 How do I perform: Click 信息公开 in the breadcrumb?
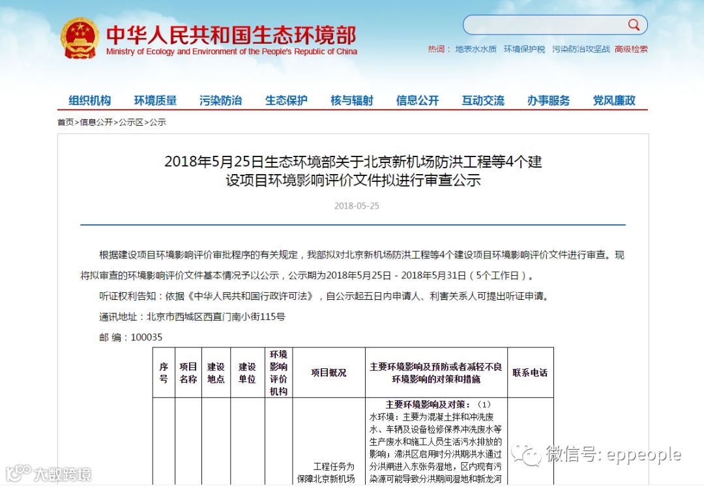pos(96,122)
